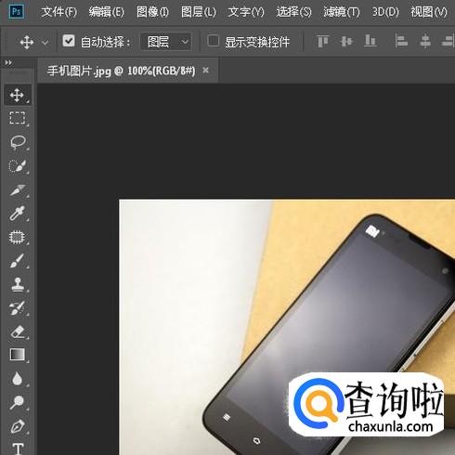This screenshot has width=455, height=455.
Task: Close the 手机图片.jpg tab
Action: [205, 71]
